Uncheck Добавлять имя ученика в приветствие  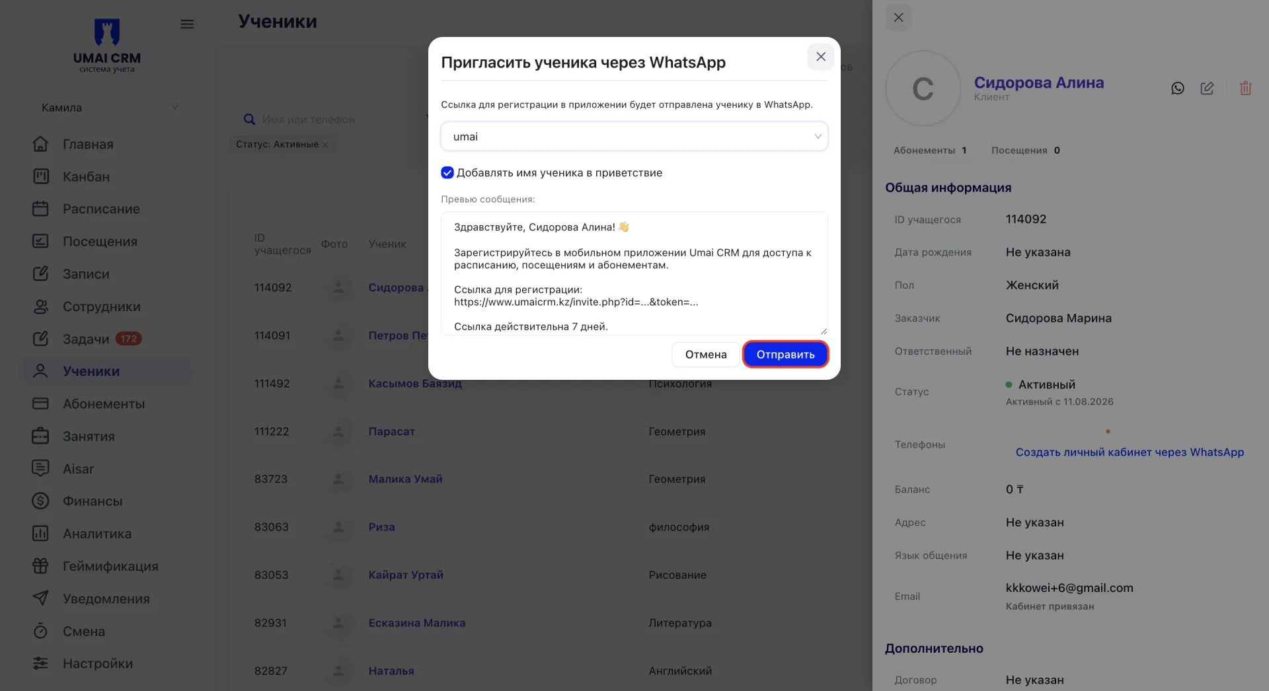447,172
